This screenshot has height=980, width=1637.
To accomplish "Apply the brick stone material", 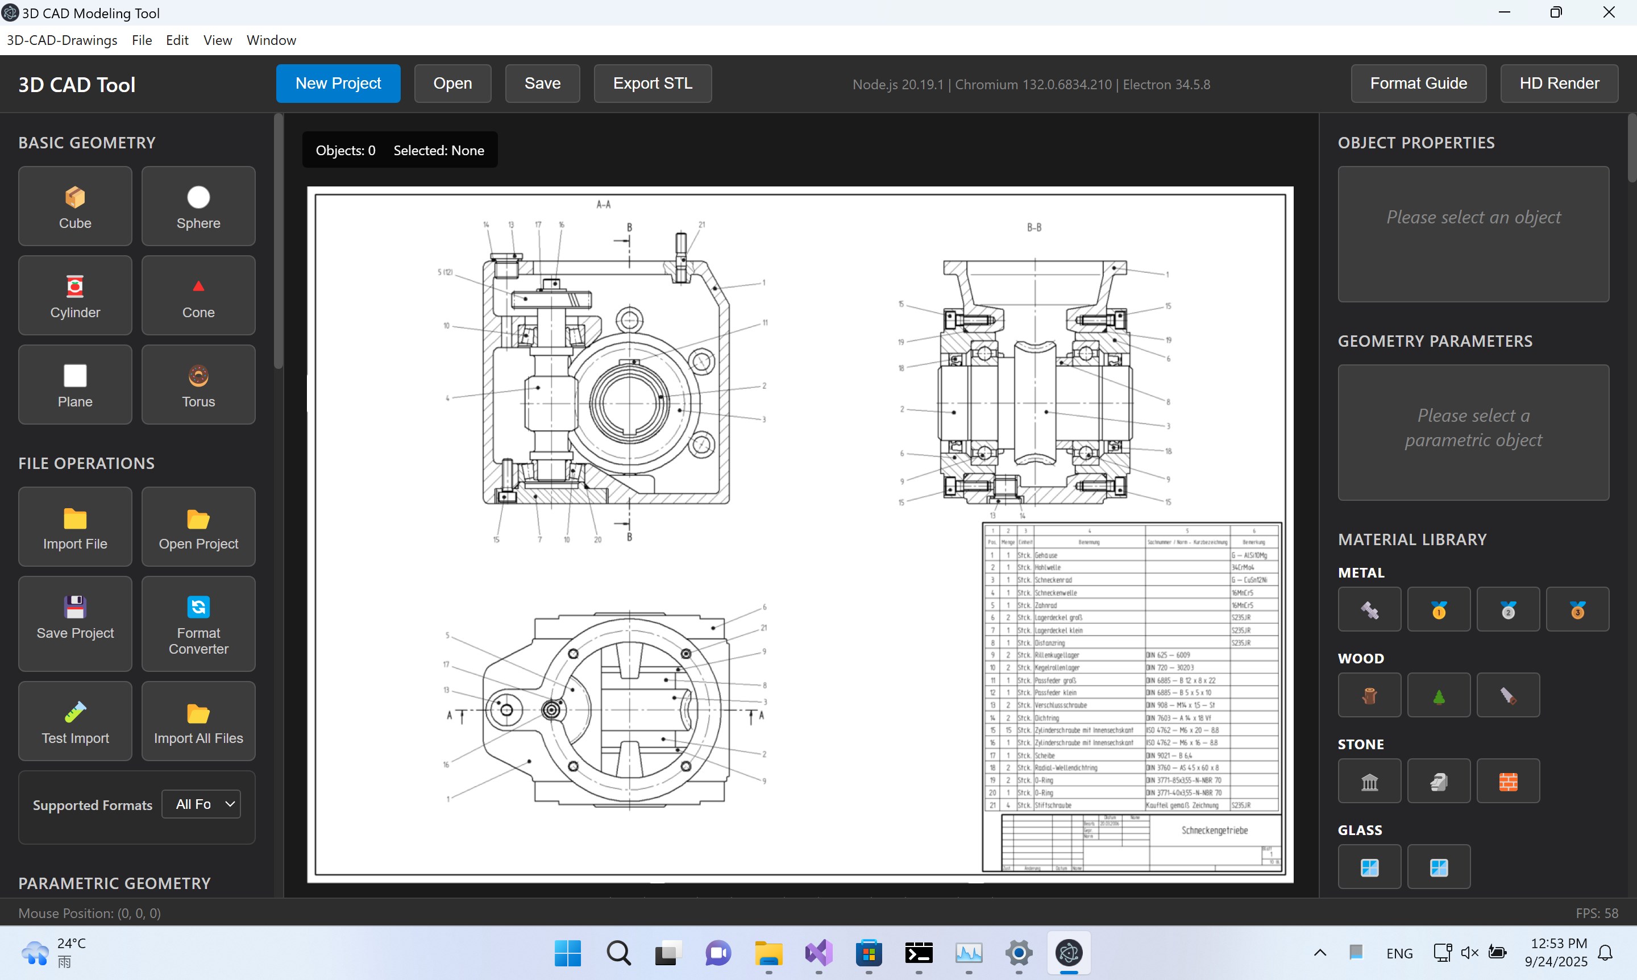I will coord(1508,780).
